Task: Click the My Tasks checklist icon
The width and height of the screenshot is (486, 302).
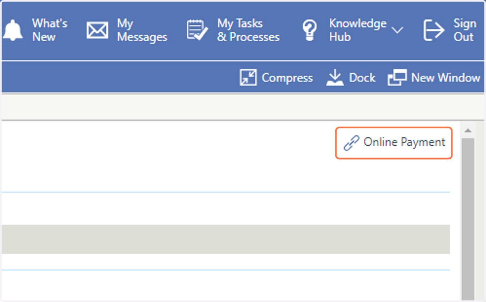Action: (197, 30)
